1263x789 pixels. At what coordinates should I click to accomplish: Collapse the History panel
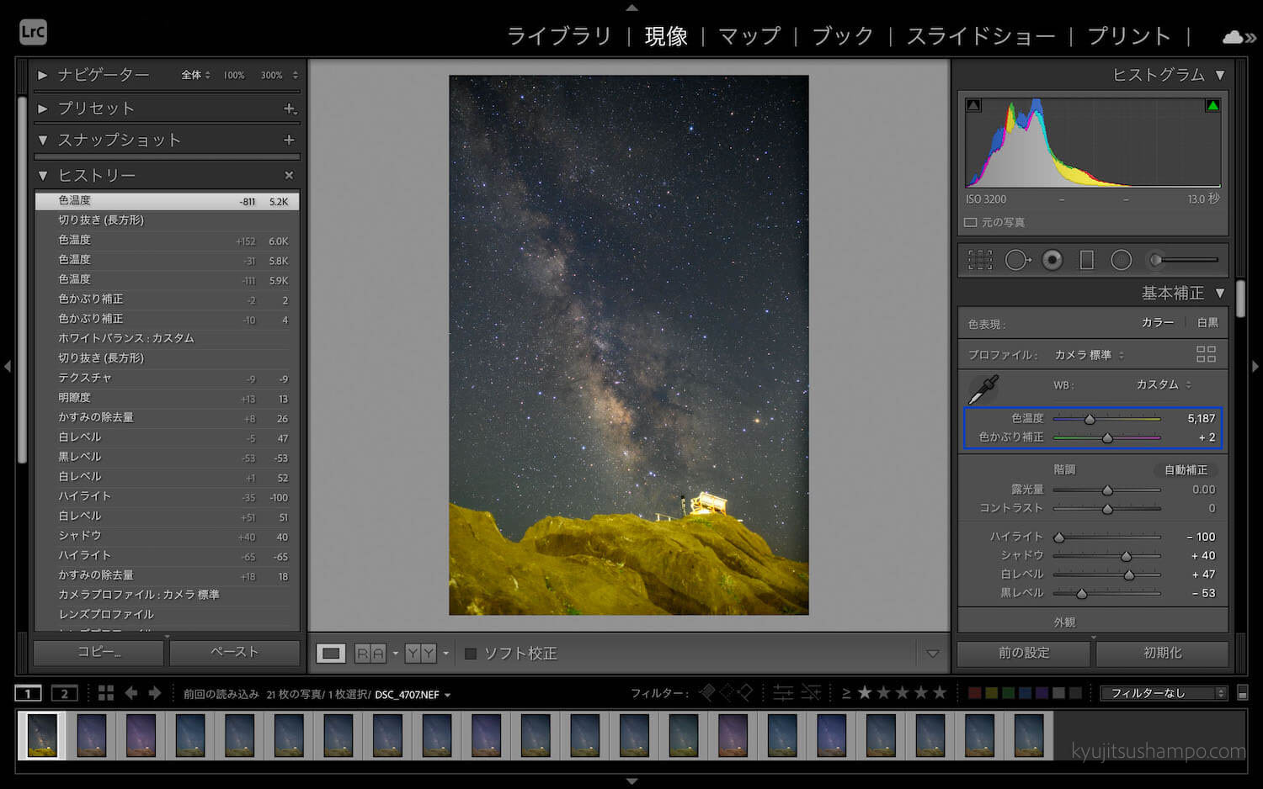pos(43,175)
